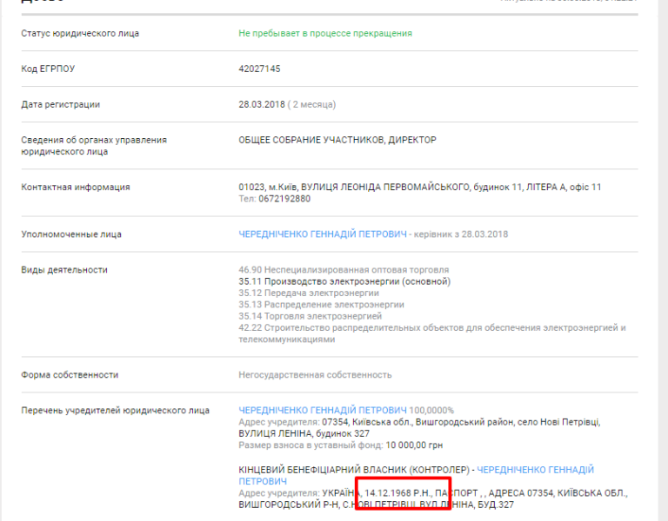Open the director link in Уполномоченные лица row

coord(322,234)
